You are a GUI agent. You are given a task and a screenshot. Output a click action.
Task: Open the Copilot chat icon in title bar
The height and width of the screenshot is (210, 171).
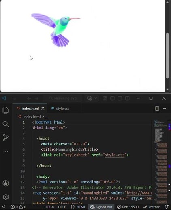coord(89,98)
